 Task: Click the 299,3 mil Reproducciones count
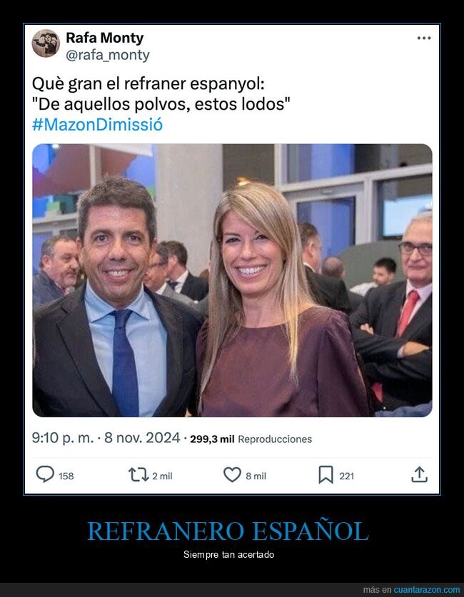point(251,439)
